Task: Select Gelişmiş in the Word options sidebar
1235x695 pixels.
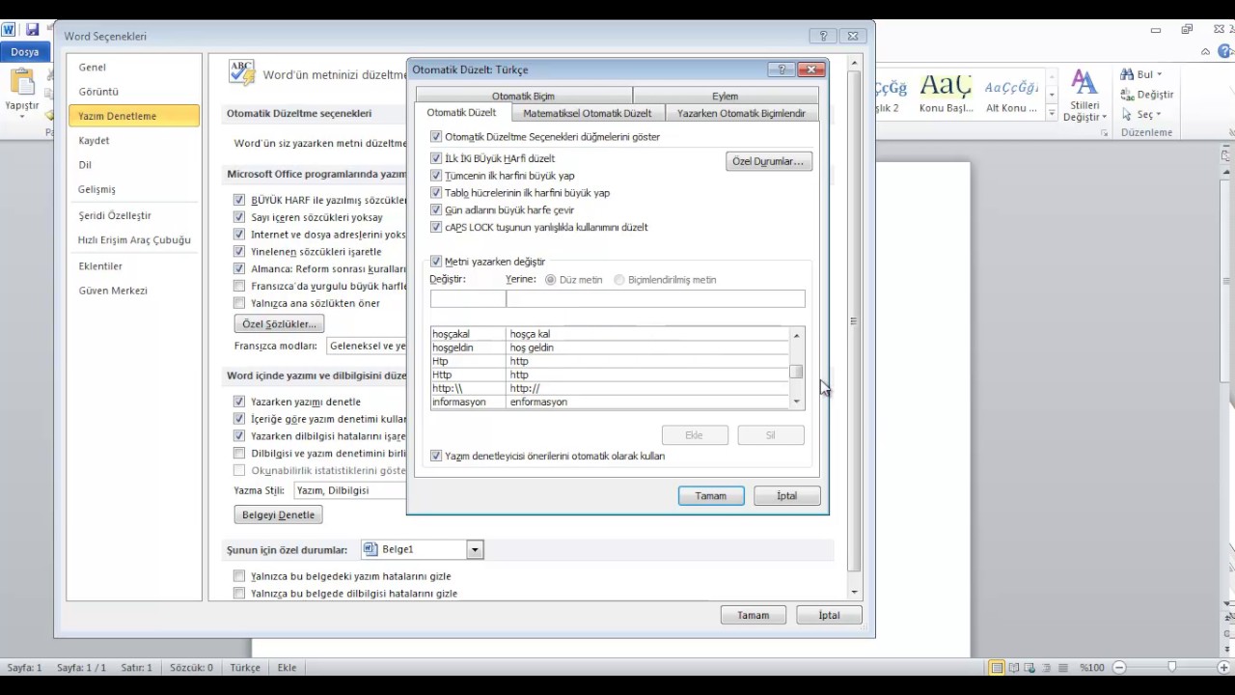Action: pyautogui.click(x=96, y=189)
